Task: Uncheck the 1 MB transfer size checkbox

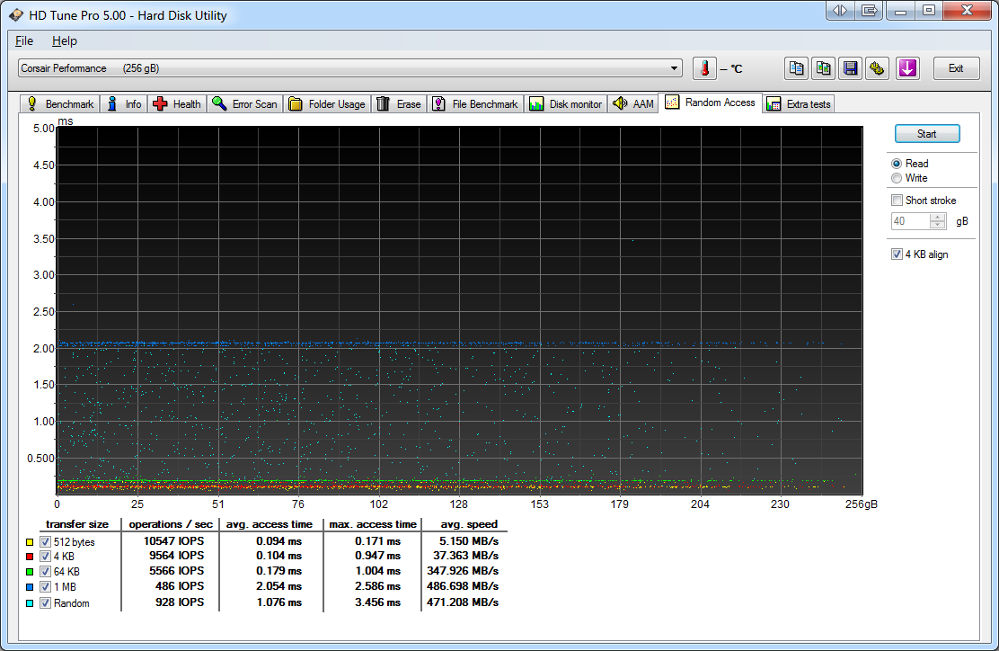Action: (45, 585)
